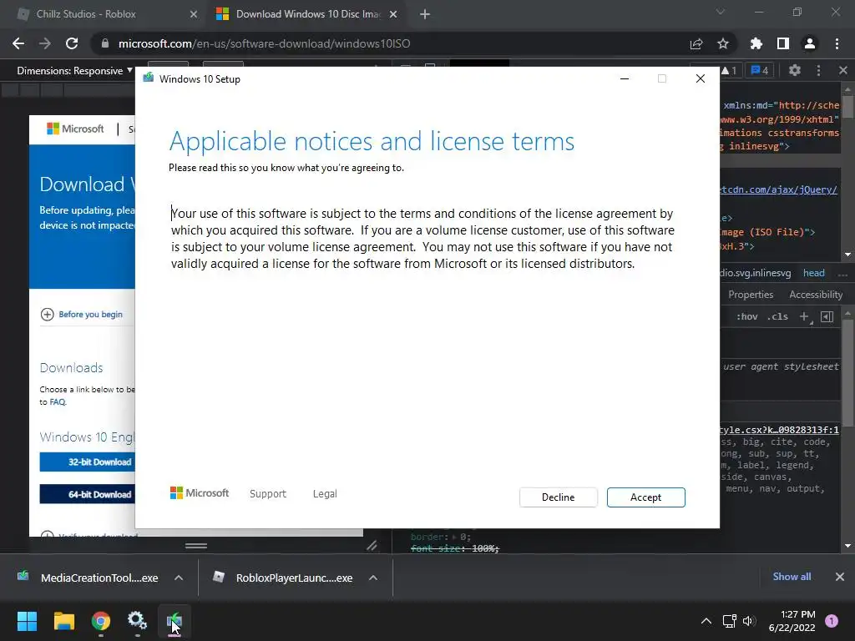Open the Dimensions: Responsive dropdown
This screenshot has height=641, width=855.
pos(74,70)
